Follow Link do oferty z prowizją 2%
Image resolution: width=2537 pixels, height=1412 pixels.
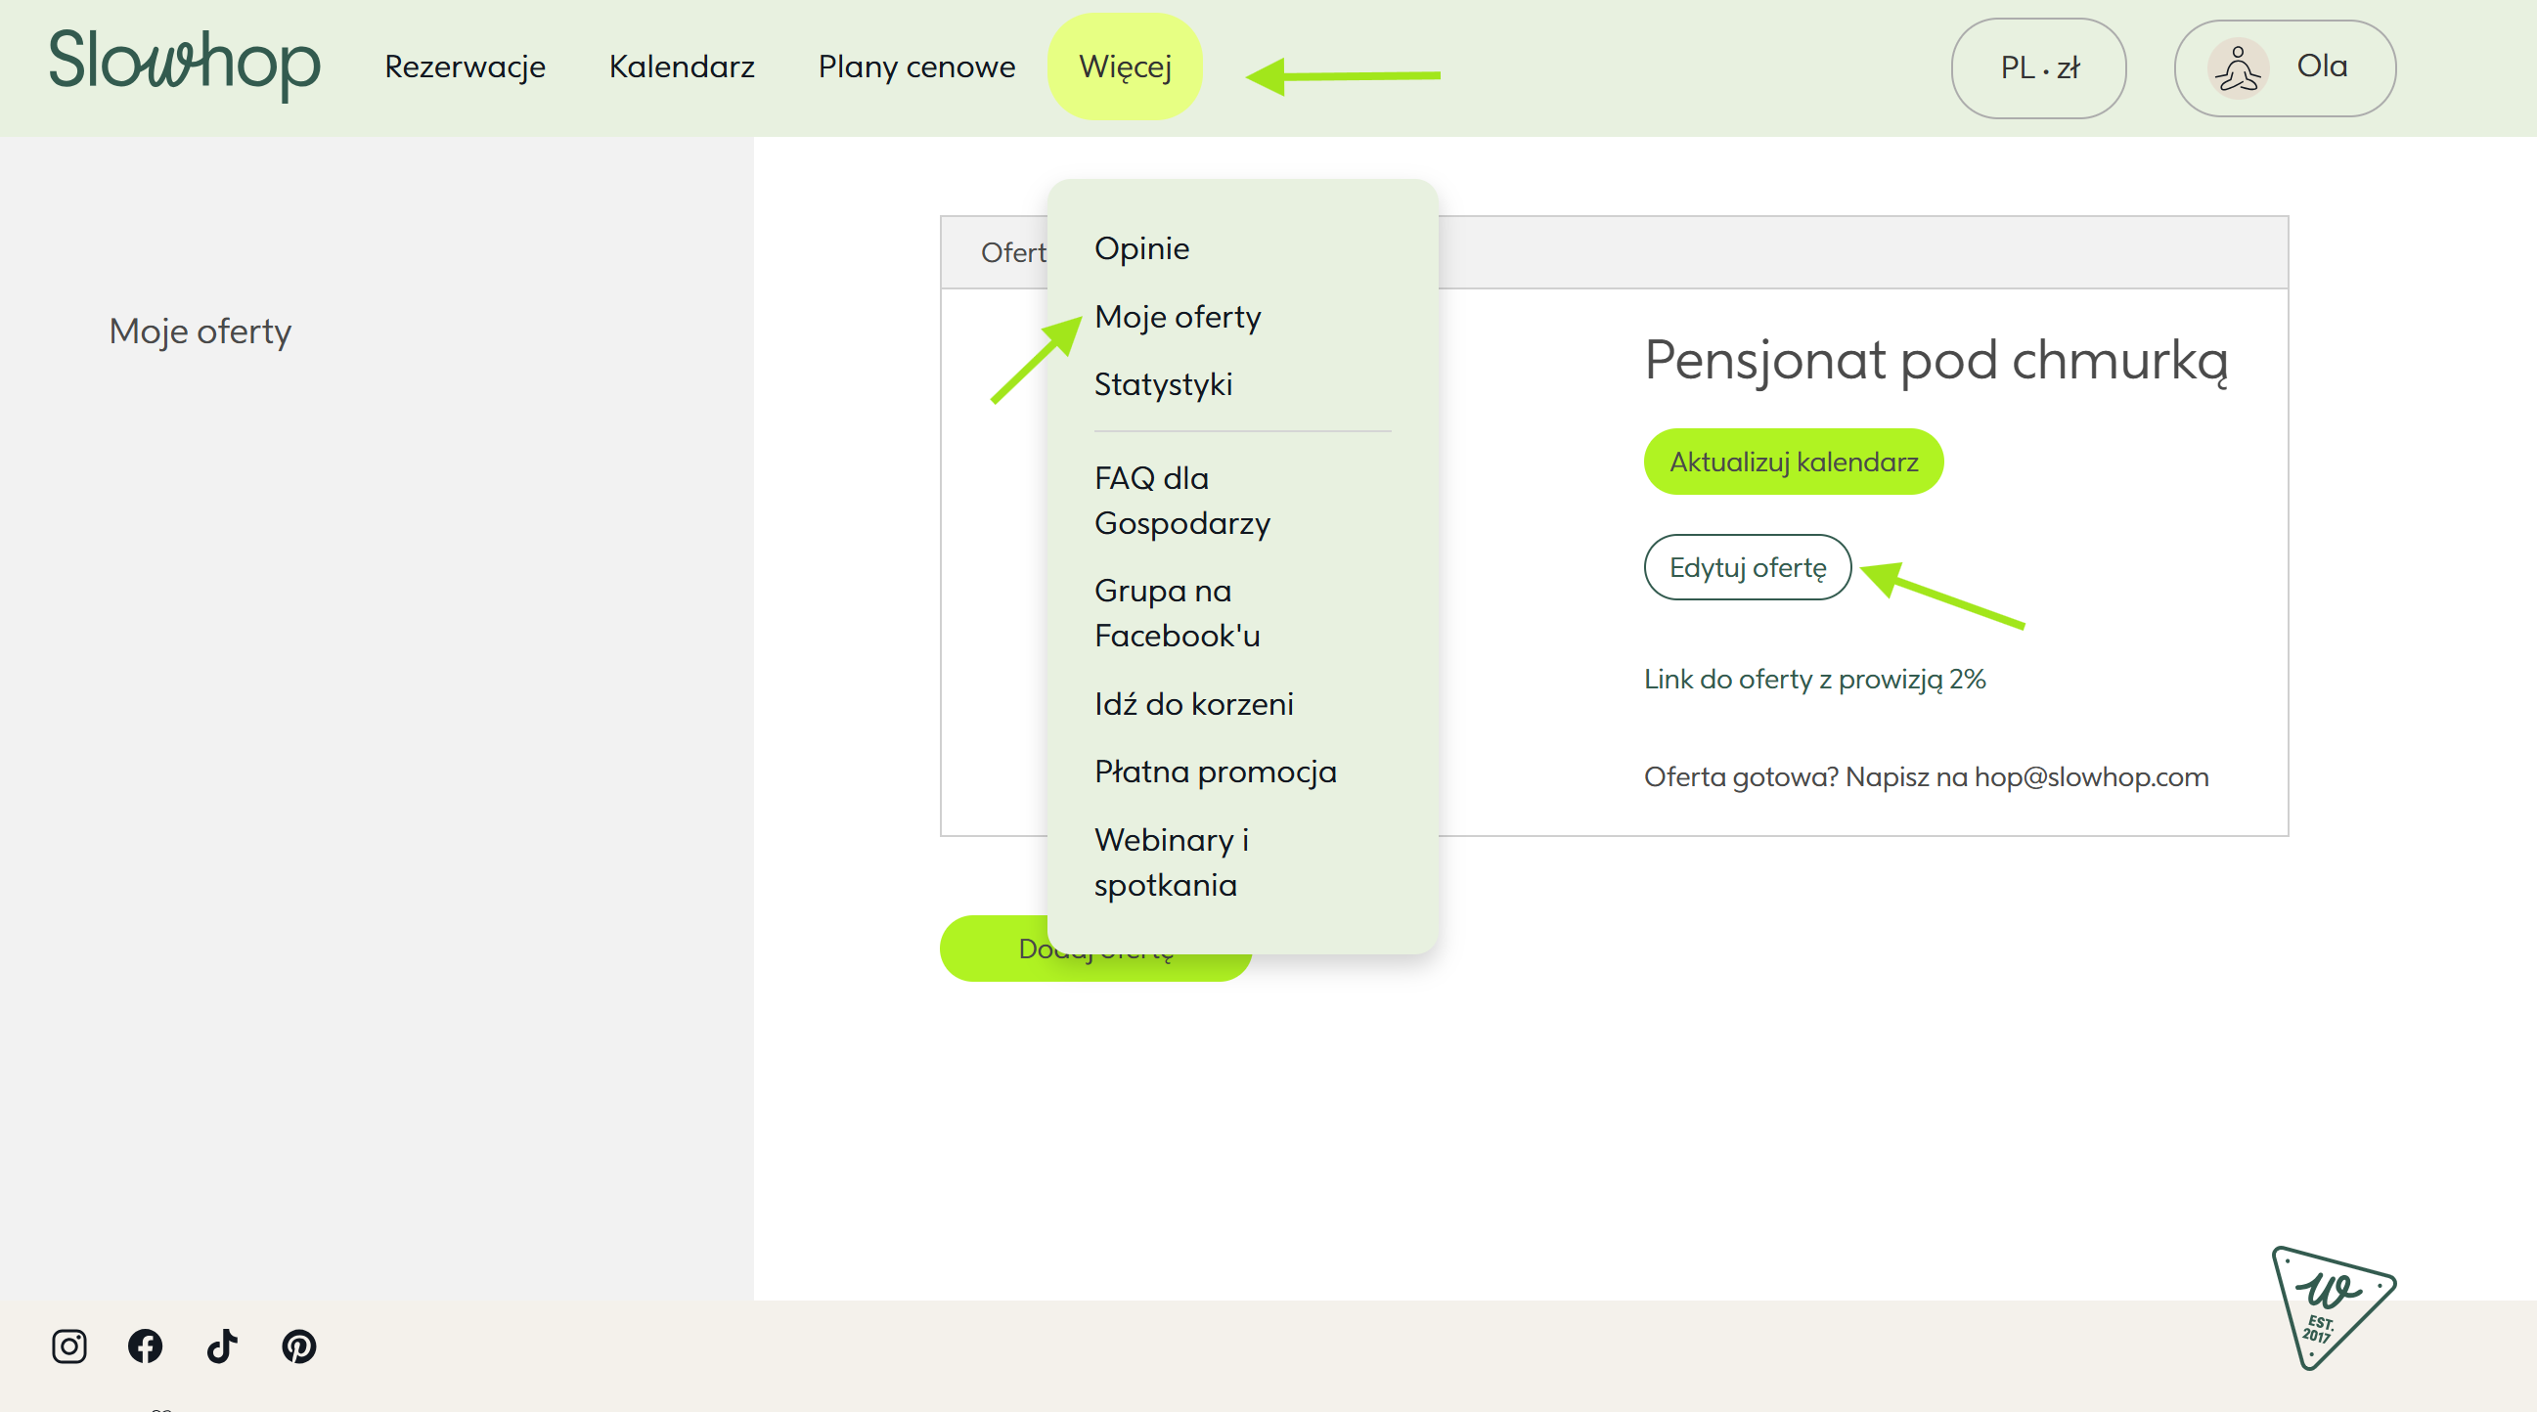[x=1813, y=679]
